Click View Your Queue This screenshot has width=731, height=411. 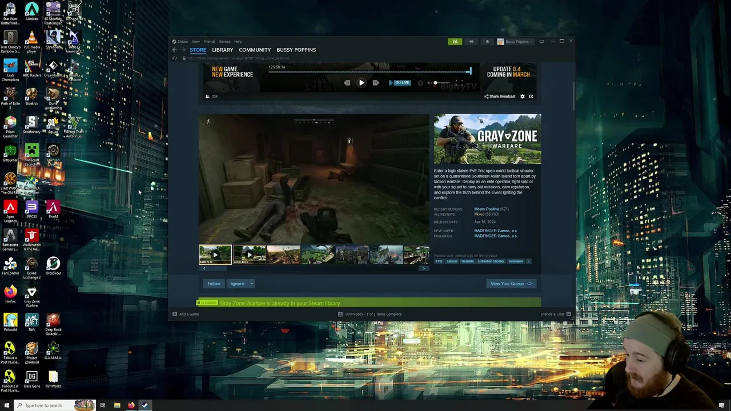[511, 284]
